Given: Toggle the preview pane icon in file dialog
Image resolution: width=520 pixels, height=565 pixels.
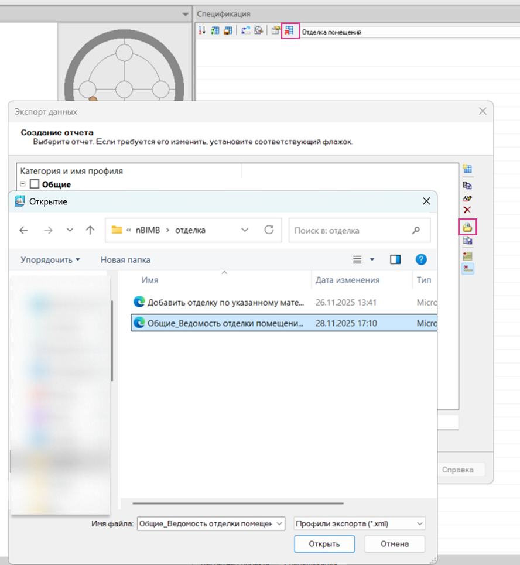Looking at the screenshot, I should pyautogui.click(x=395, y=259).
